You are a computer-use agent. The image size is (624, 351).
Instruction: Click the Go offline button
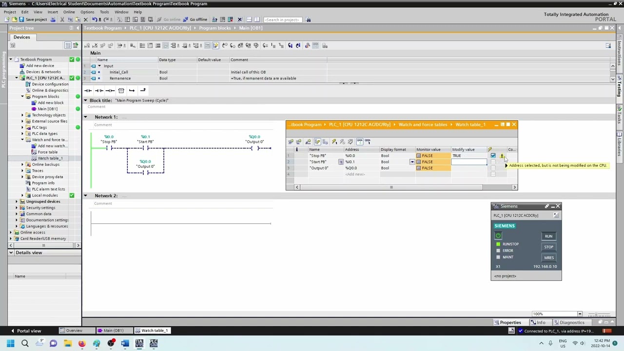pos(195,19)
